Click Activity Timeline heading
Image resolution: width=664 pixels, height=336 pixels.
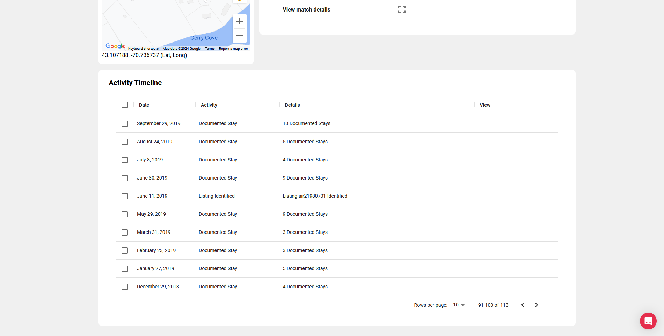click(135, 83)
